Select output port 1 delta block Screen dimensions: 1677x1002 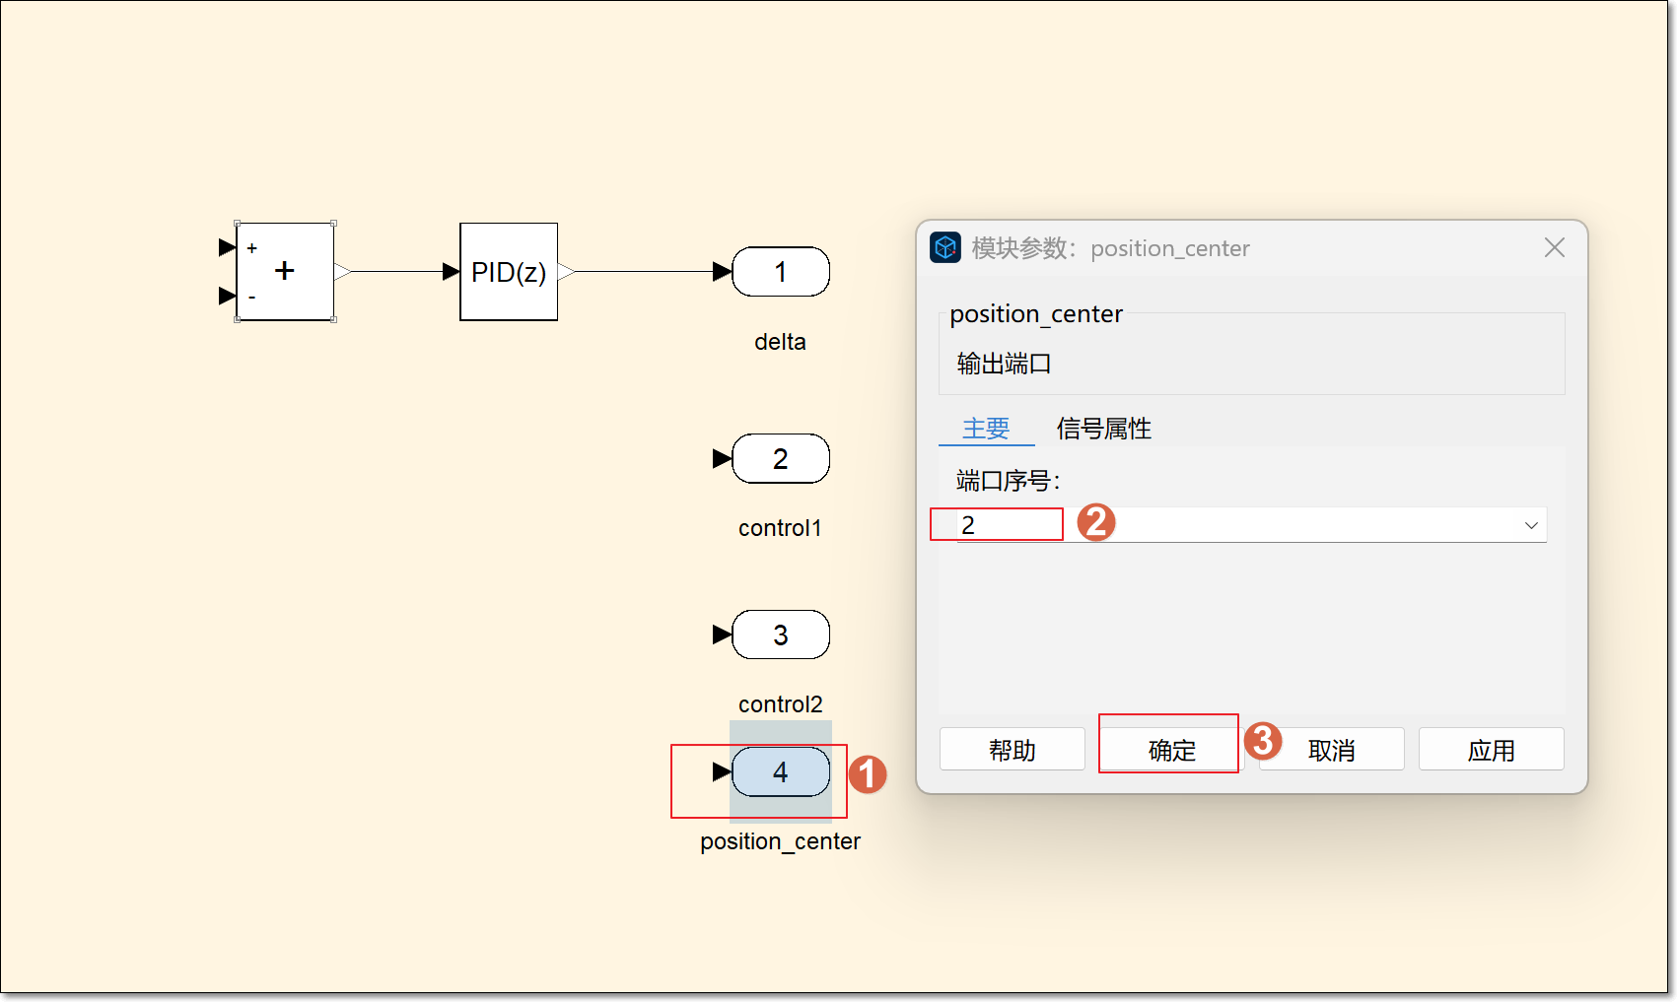(781, 272)
